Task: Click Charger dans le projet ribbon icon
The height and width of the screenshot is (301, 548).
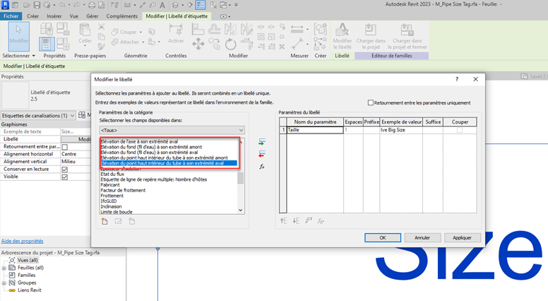Action: 369,35
